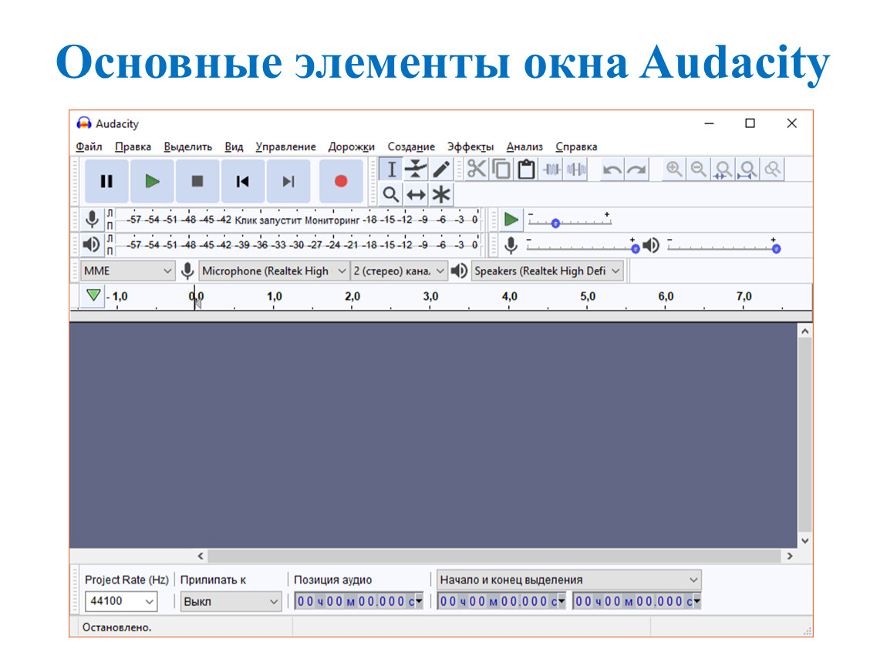Click the recording volume slider handle
Viewport: 887px width, 666px height.
[x=636, y=249]
